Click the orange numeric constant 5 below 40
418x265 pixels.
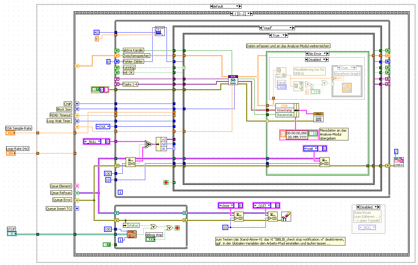[96, 39]
